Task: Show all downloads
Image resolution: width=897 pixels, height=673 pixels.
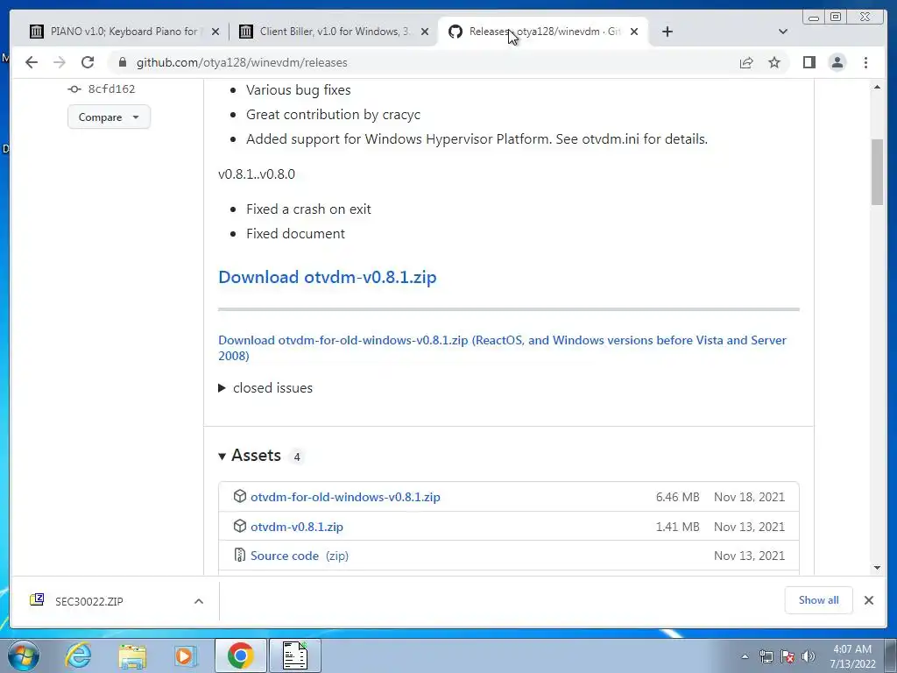Action: (819, 600)
